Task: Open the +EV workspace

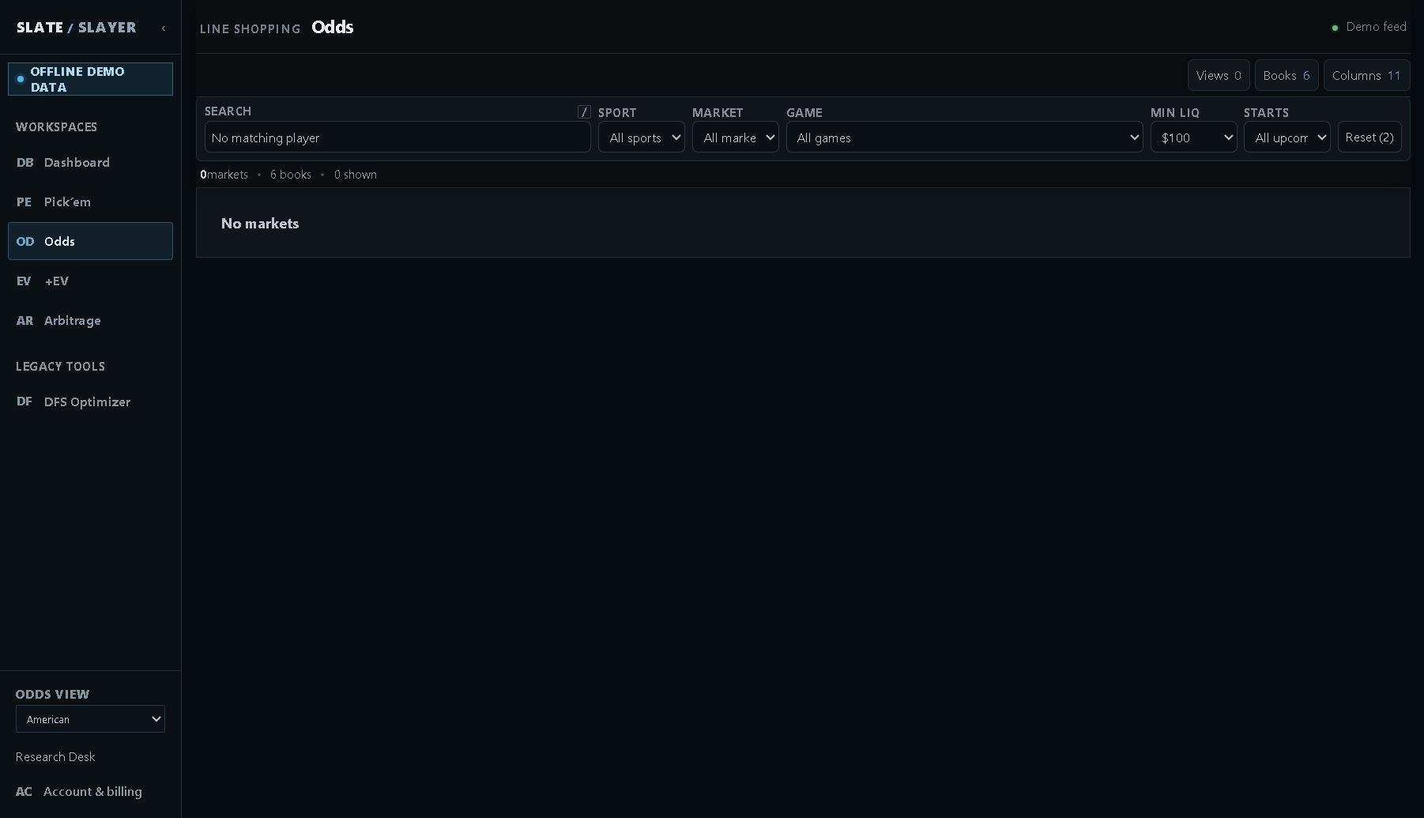Action: (90, 281)
